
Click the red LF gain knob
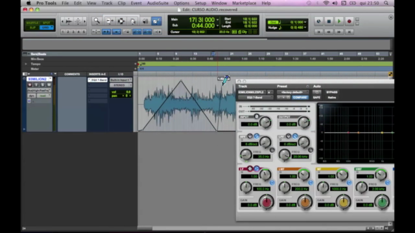(267, 202)
